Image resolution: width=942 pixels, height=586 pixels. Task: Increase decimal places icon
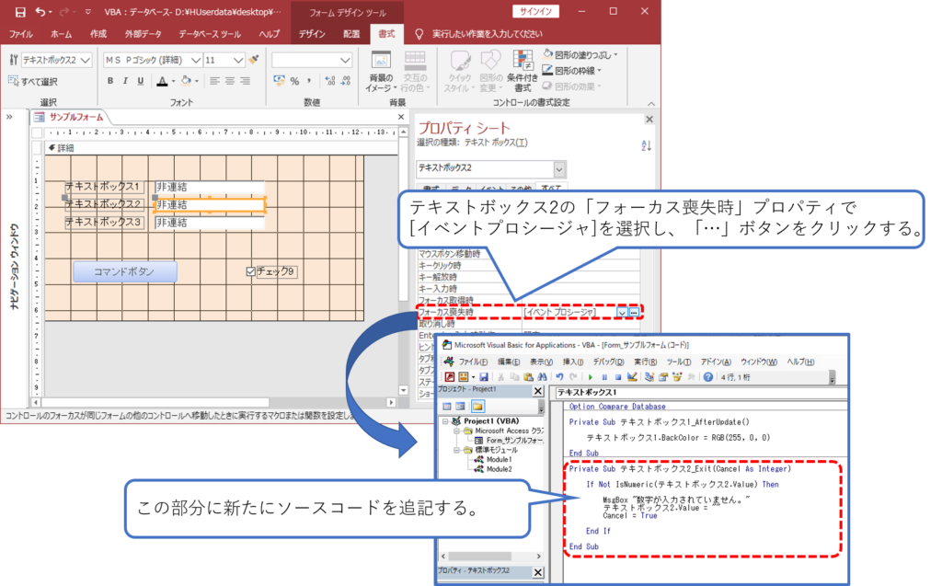[x=330, y=81]
